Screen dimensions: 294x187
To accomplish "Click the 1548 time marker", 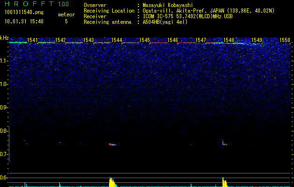I will [229, 40].
